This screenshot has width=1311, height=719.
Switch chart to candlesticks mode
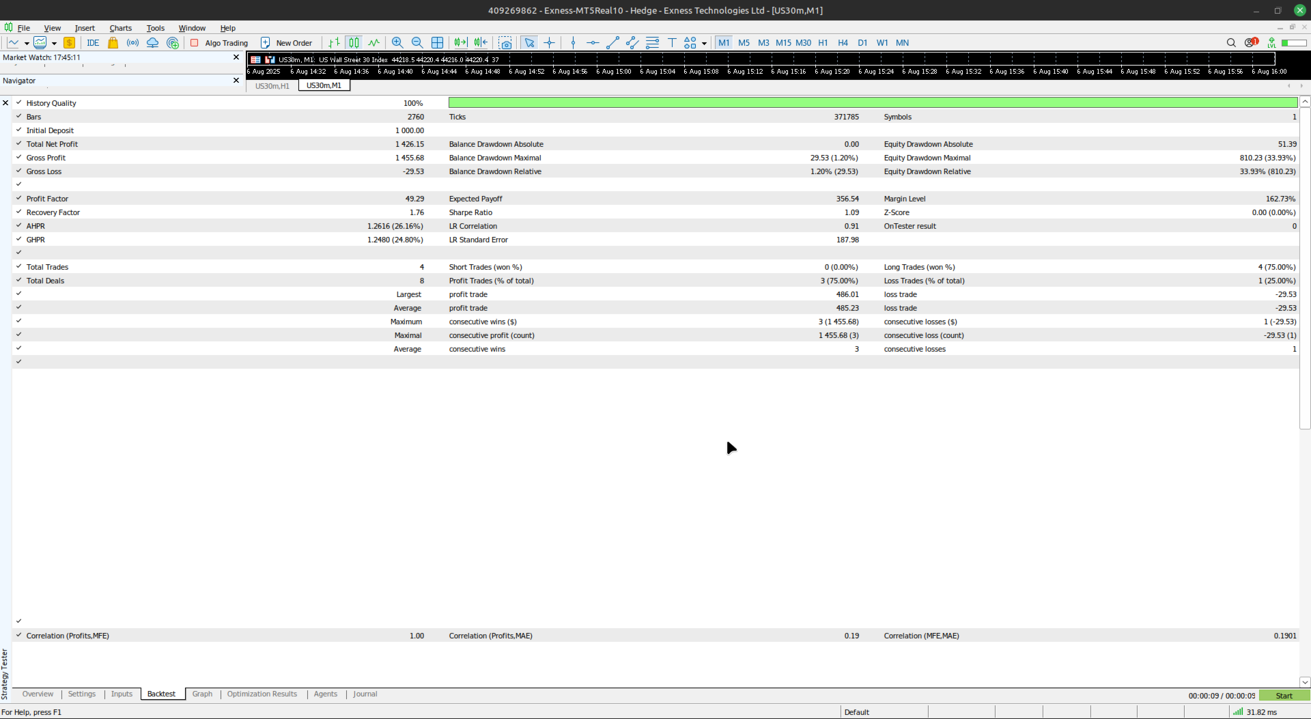(354, 42)
